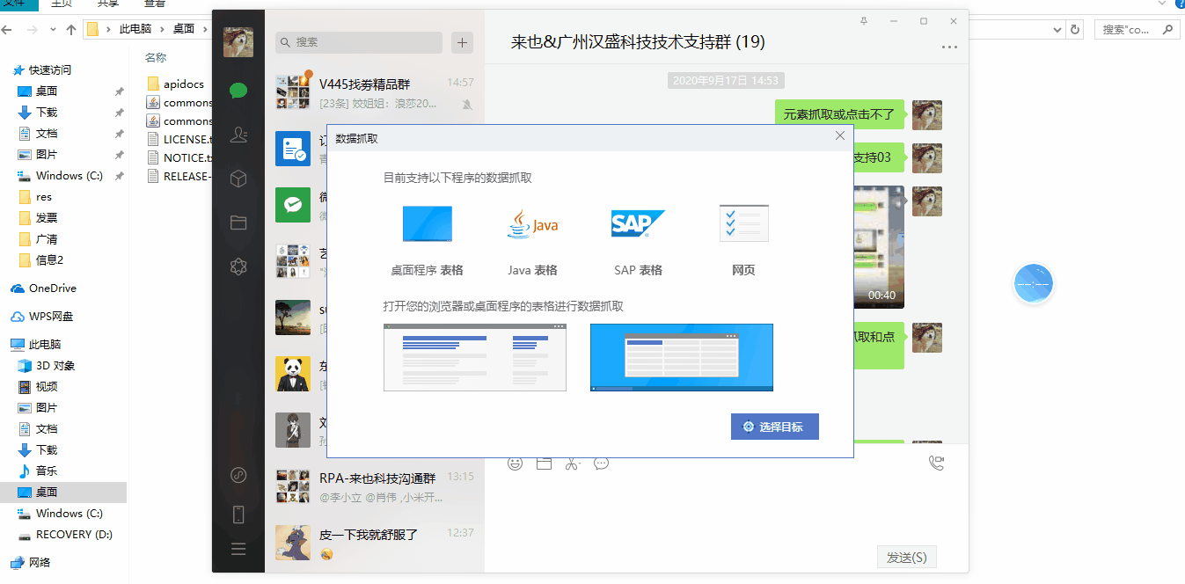Open the green Chats icon in WeChat sidebar
The image size is (1185, 584).
point(238,90)
